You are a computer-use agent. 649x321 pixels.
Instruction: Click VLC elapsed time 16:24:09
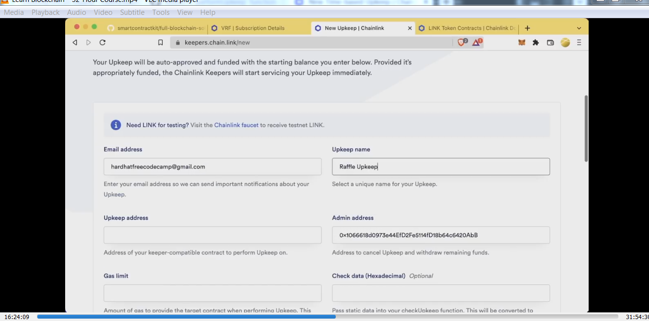[x=17, y=317]
